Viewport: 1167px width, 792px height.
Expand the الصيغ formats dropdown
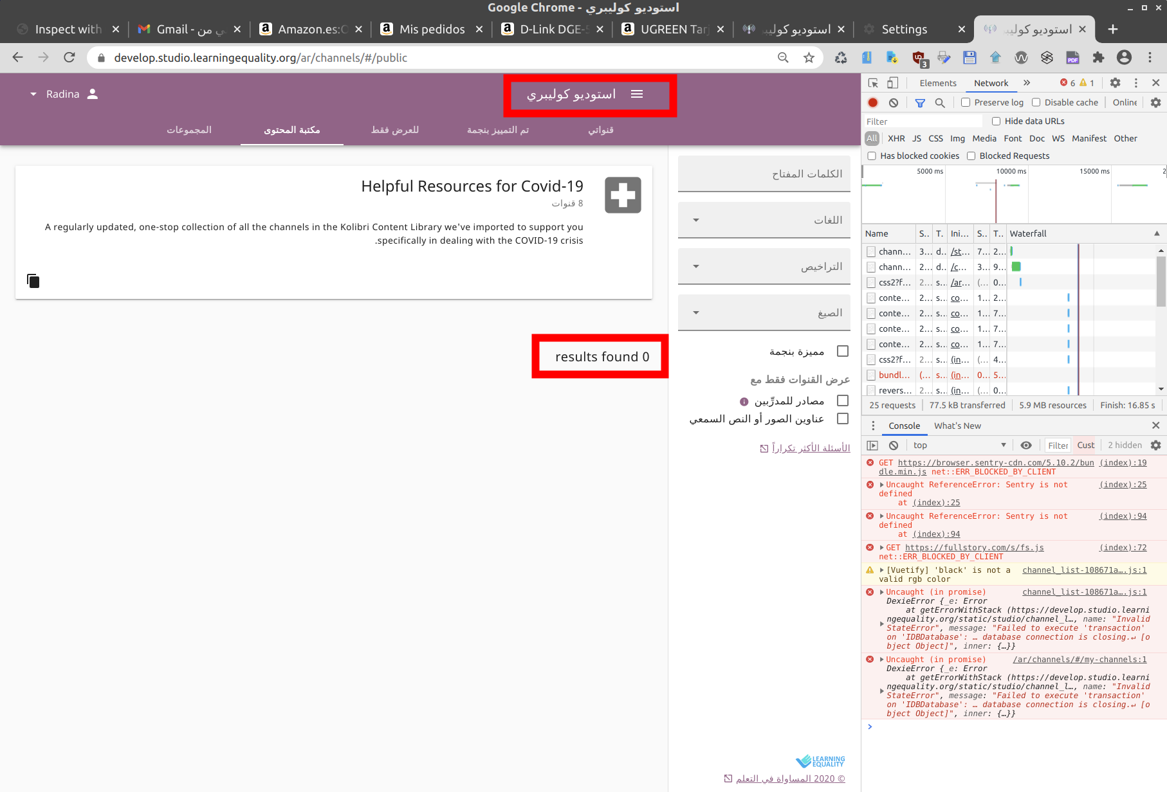[x=764, y=312]
